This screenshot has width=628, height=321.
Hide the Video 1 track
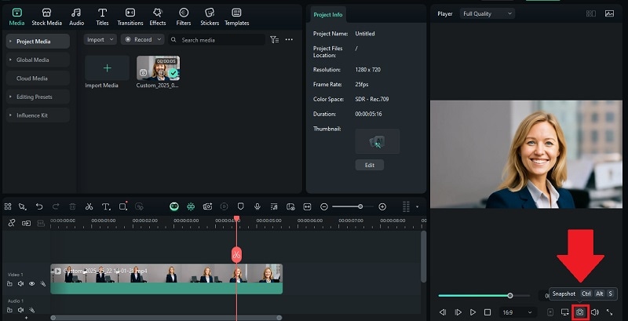coord(31,284)
